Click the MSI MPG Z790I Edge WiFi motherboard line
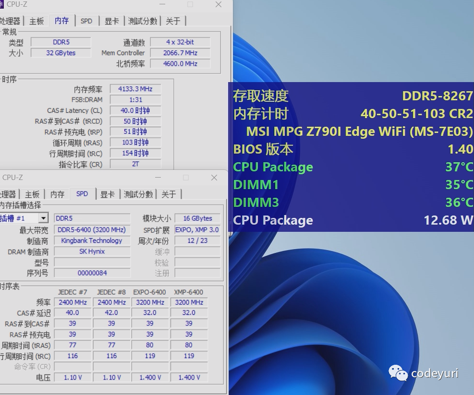The height and width of the screenshot is (395, 474). click(359, 132)
